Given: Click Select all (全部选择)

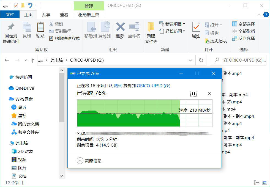Looking at the screenshot, I should tap(244, 24).
